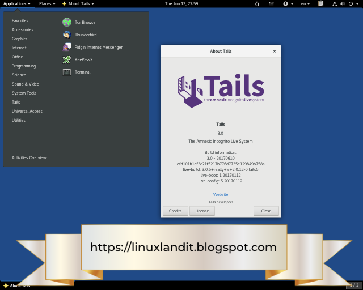Open the accessibility menu in top bar
The image size is (363, 290).
coord(288,4)
